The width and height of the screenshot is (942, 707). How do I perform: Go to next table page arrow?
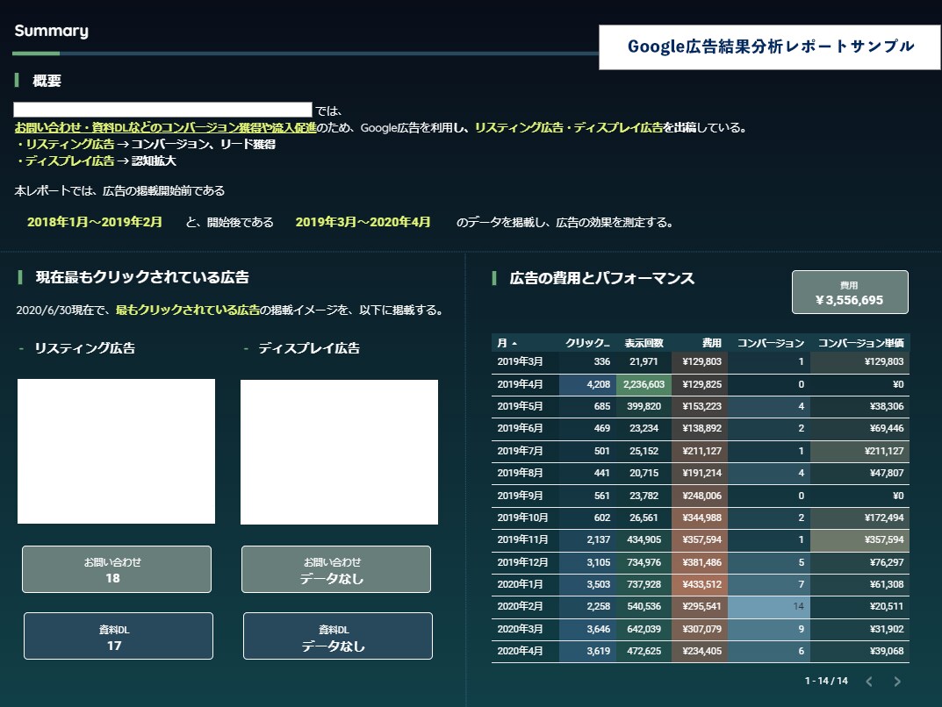tap(897, 682)
